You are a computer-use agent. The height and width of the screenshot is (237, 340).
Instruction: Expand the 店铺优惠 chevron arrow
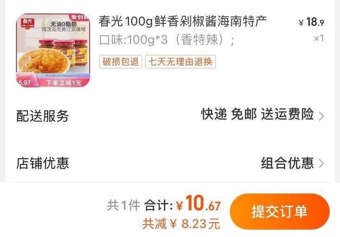[x=322, y=163]
